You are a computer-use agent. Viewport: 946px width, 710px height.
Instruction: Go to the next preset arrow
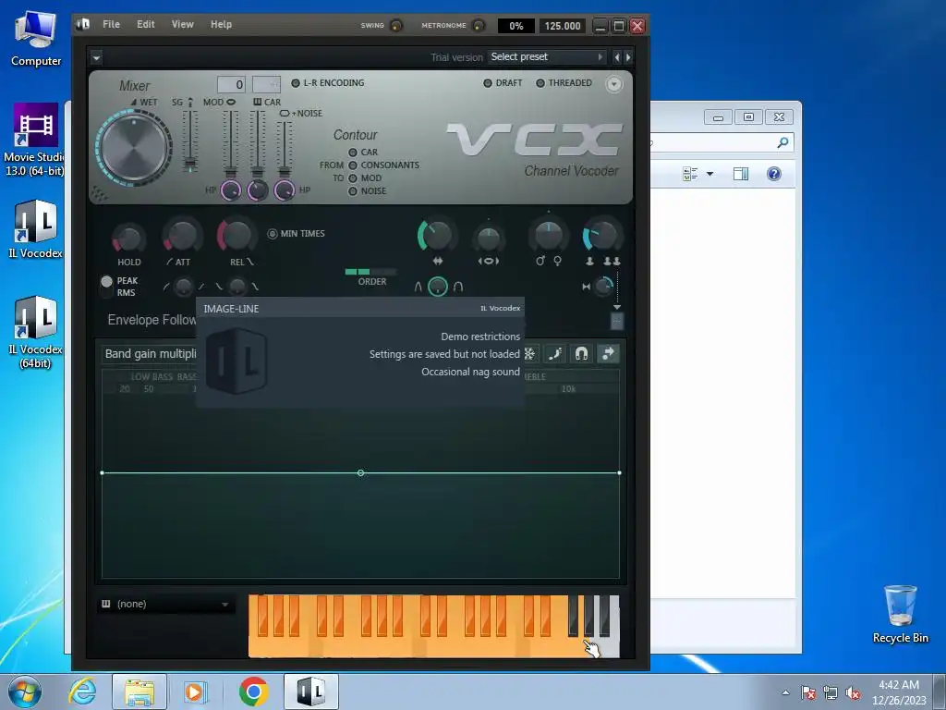point(628,57)
